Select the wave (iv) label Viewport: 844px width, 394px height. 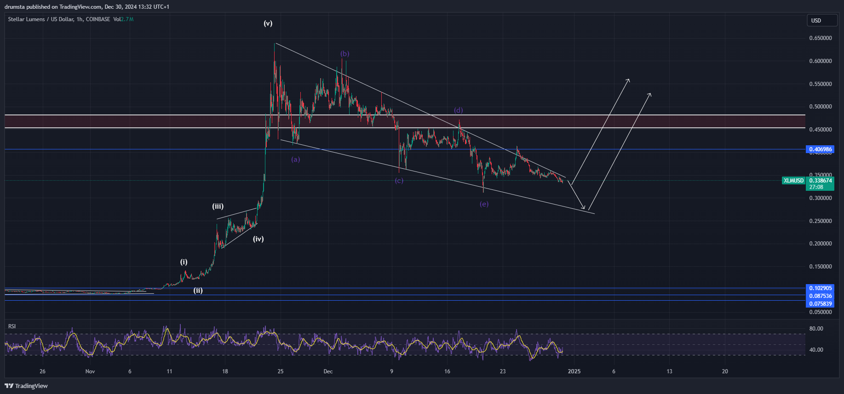tap(258, 239)
